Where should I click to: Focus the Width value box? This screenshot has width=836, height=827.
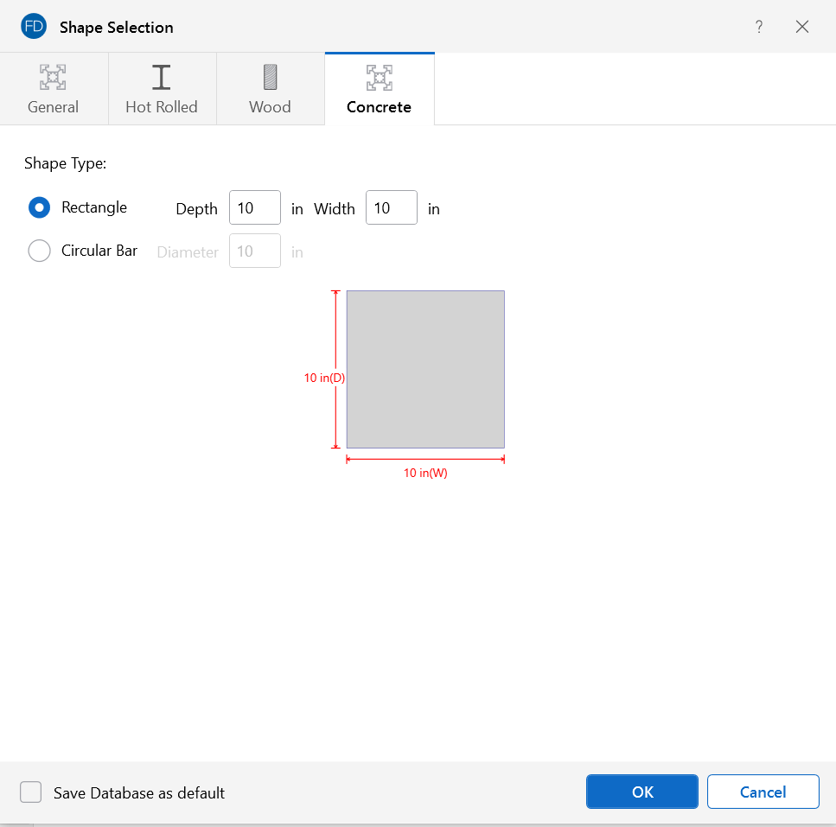(x=392, y=208)
